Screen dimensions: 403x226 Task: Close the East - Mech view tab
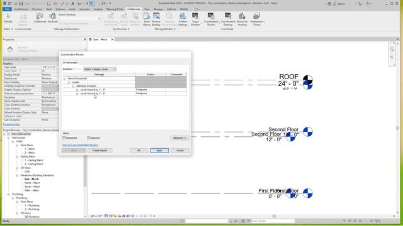(x=112, y=40)
